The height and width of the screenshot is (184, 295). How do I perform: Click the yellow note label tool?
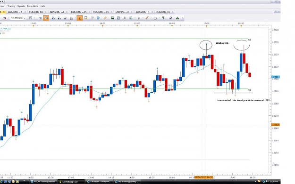[86, 18]
